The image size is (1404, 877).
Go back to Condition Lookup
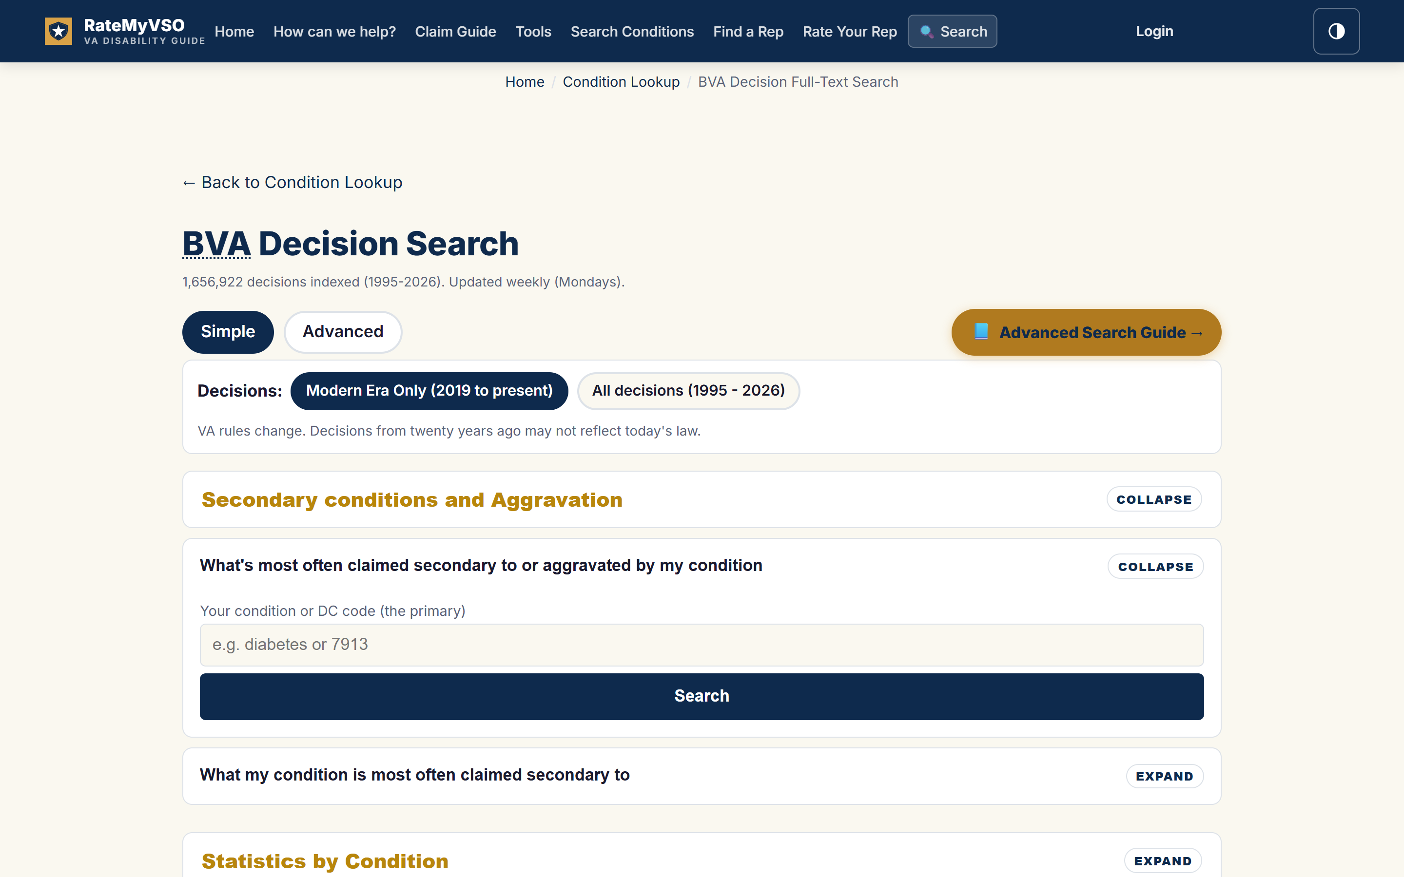[292, 182]
